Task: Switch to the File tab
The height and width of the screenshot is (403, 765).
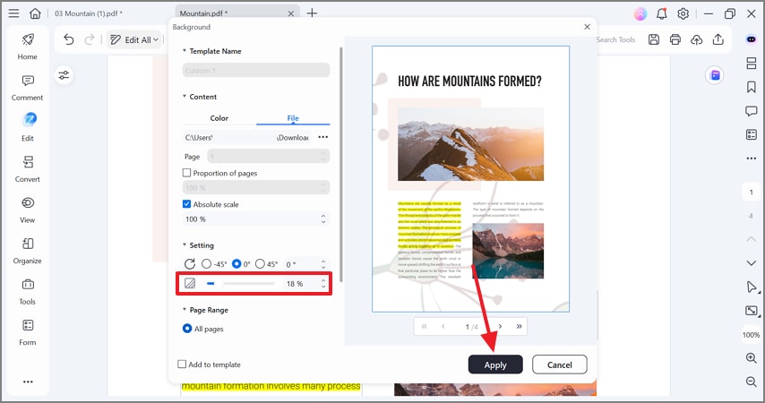Action: [x=293, y=118]
